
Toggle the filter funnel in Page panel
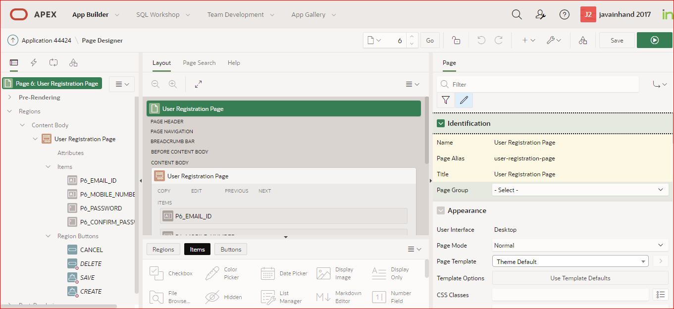coord(445,100)
